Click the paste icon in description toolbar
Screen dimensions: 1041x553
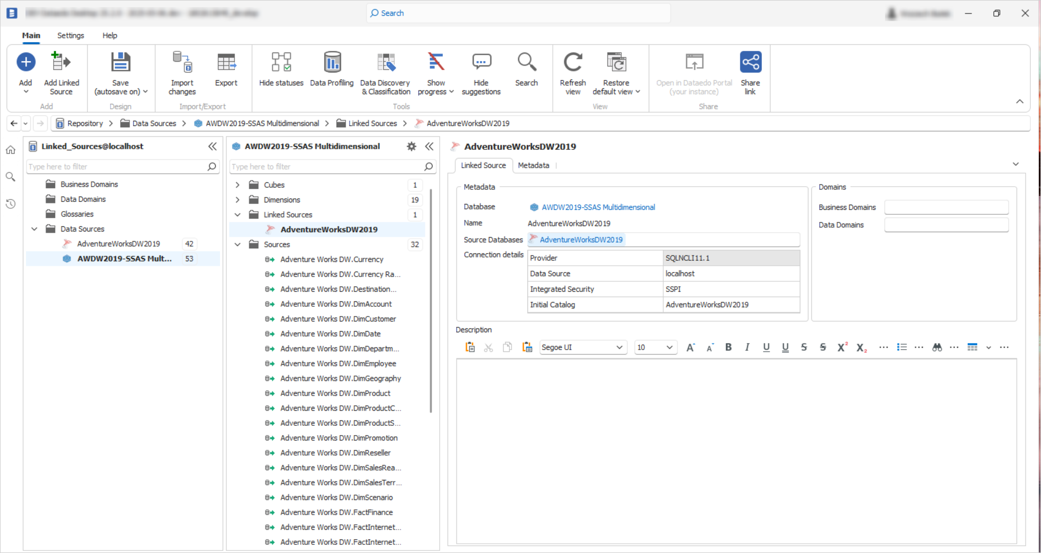coord(470,347)
